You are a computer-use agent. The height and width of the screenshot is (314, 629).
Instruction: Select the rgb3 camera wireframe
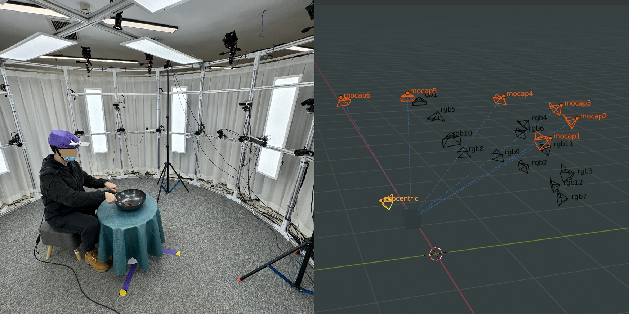(567, 173)
